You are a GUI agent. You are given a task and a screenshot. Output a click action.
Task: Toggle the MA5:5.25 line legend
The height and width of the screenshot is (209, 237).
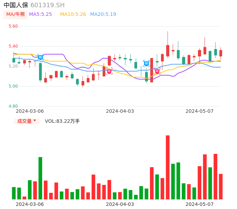pos(40,14)
